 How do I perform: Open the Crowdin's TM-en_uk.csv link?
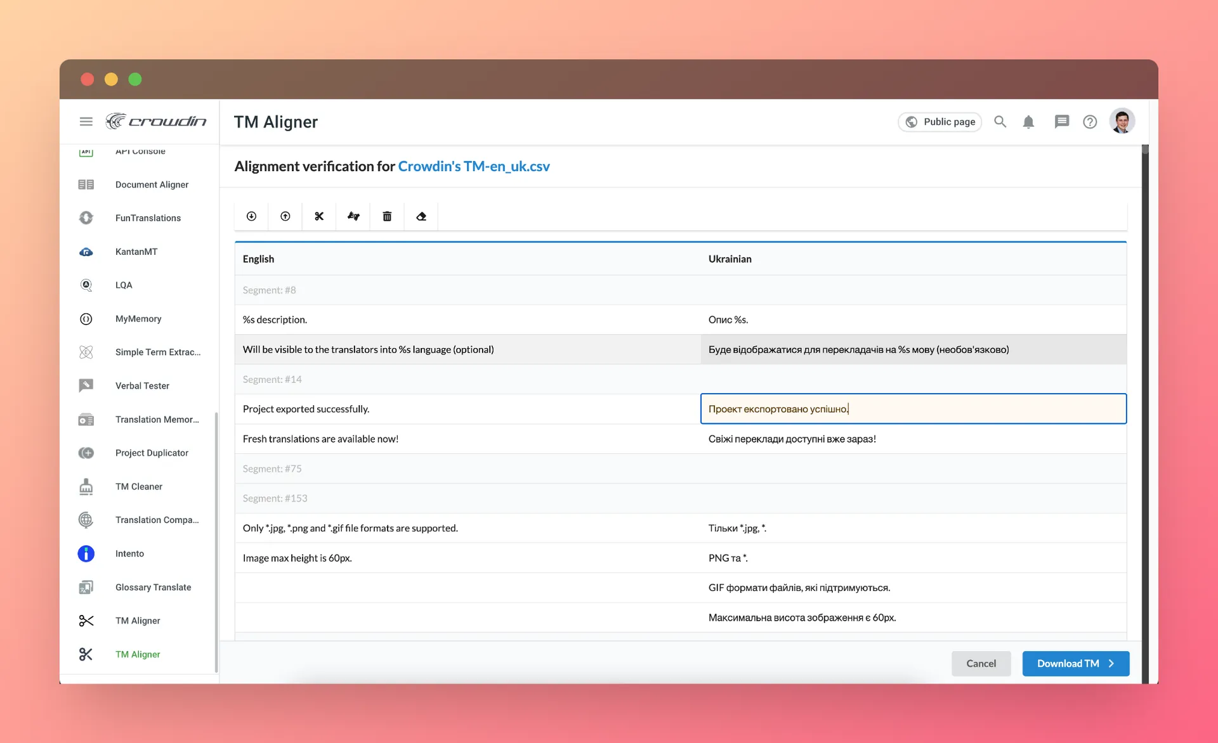tap(473, 166)
